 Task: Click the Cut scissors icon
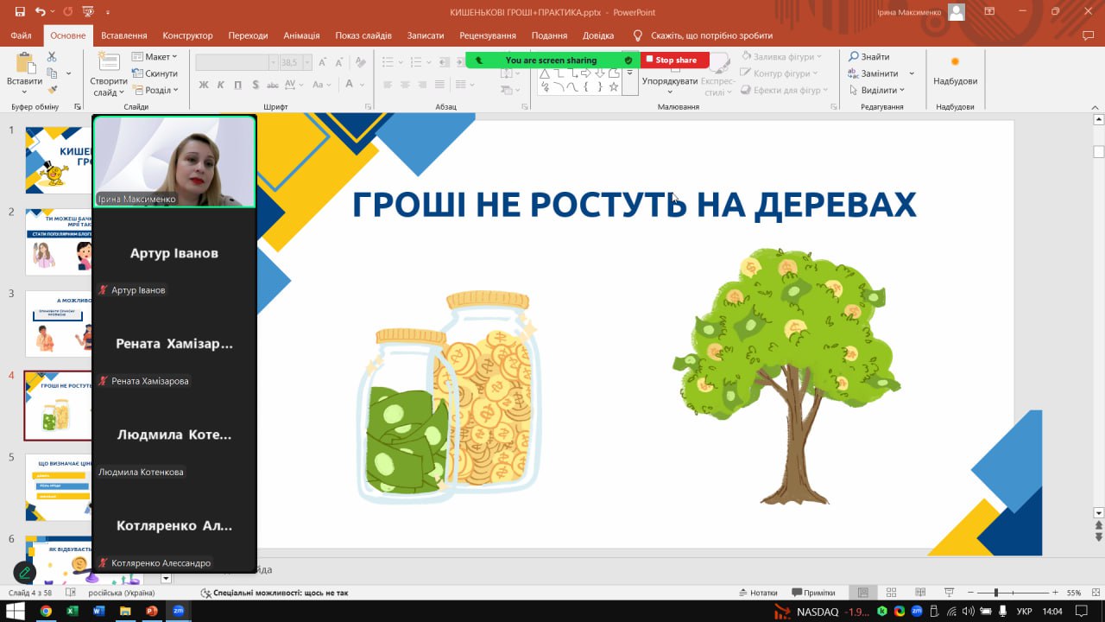52,57
